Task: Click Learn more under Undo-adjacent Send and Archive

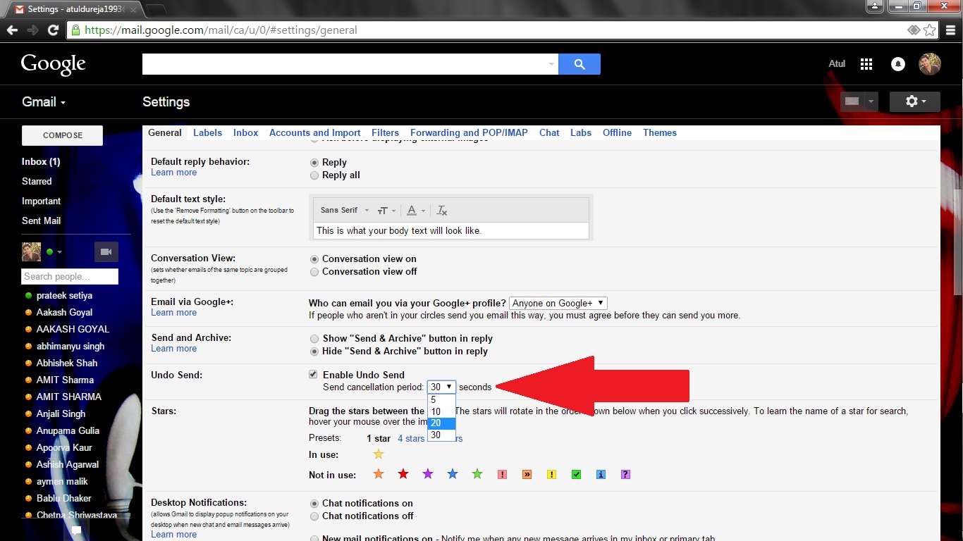Action: [x=173, y=349]
